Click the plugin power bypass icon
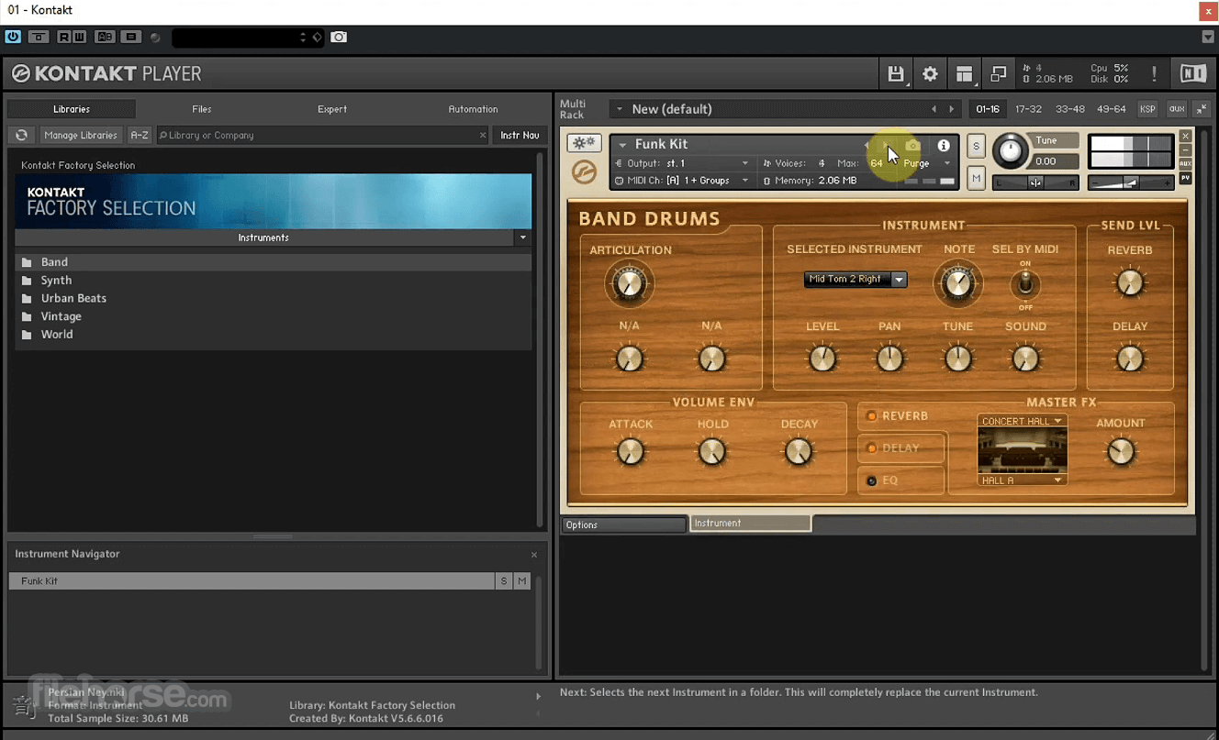 click(x=13, y=37)
